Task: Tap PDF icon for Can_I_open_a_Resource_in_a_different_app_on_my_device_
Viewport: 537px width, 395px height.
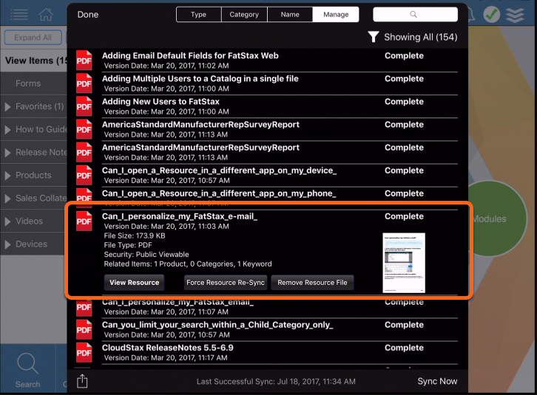Action: pos(84,175)
